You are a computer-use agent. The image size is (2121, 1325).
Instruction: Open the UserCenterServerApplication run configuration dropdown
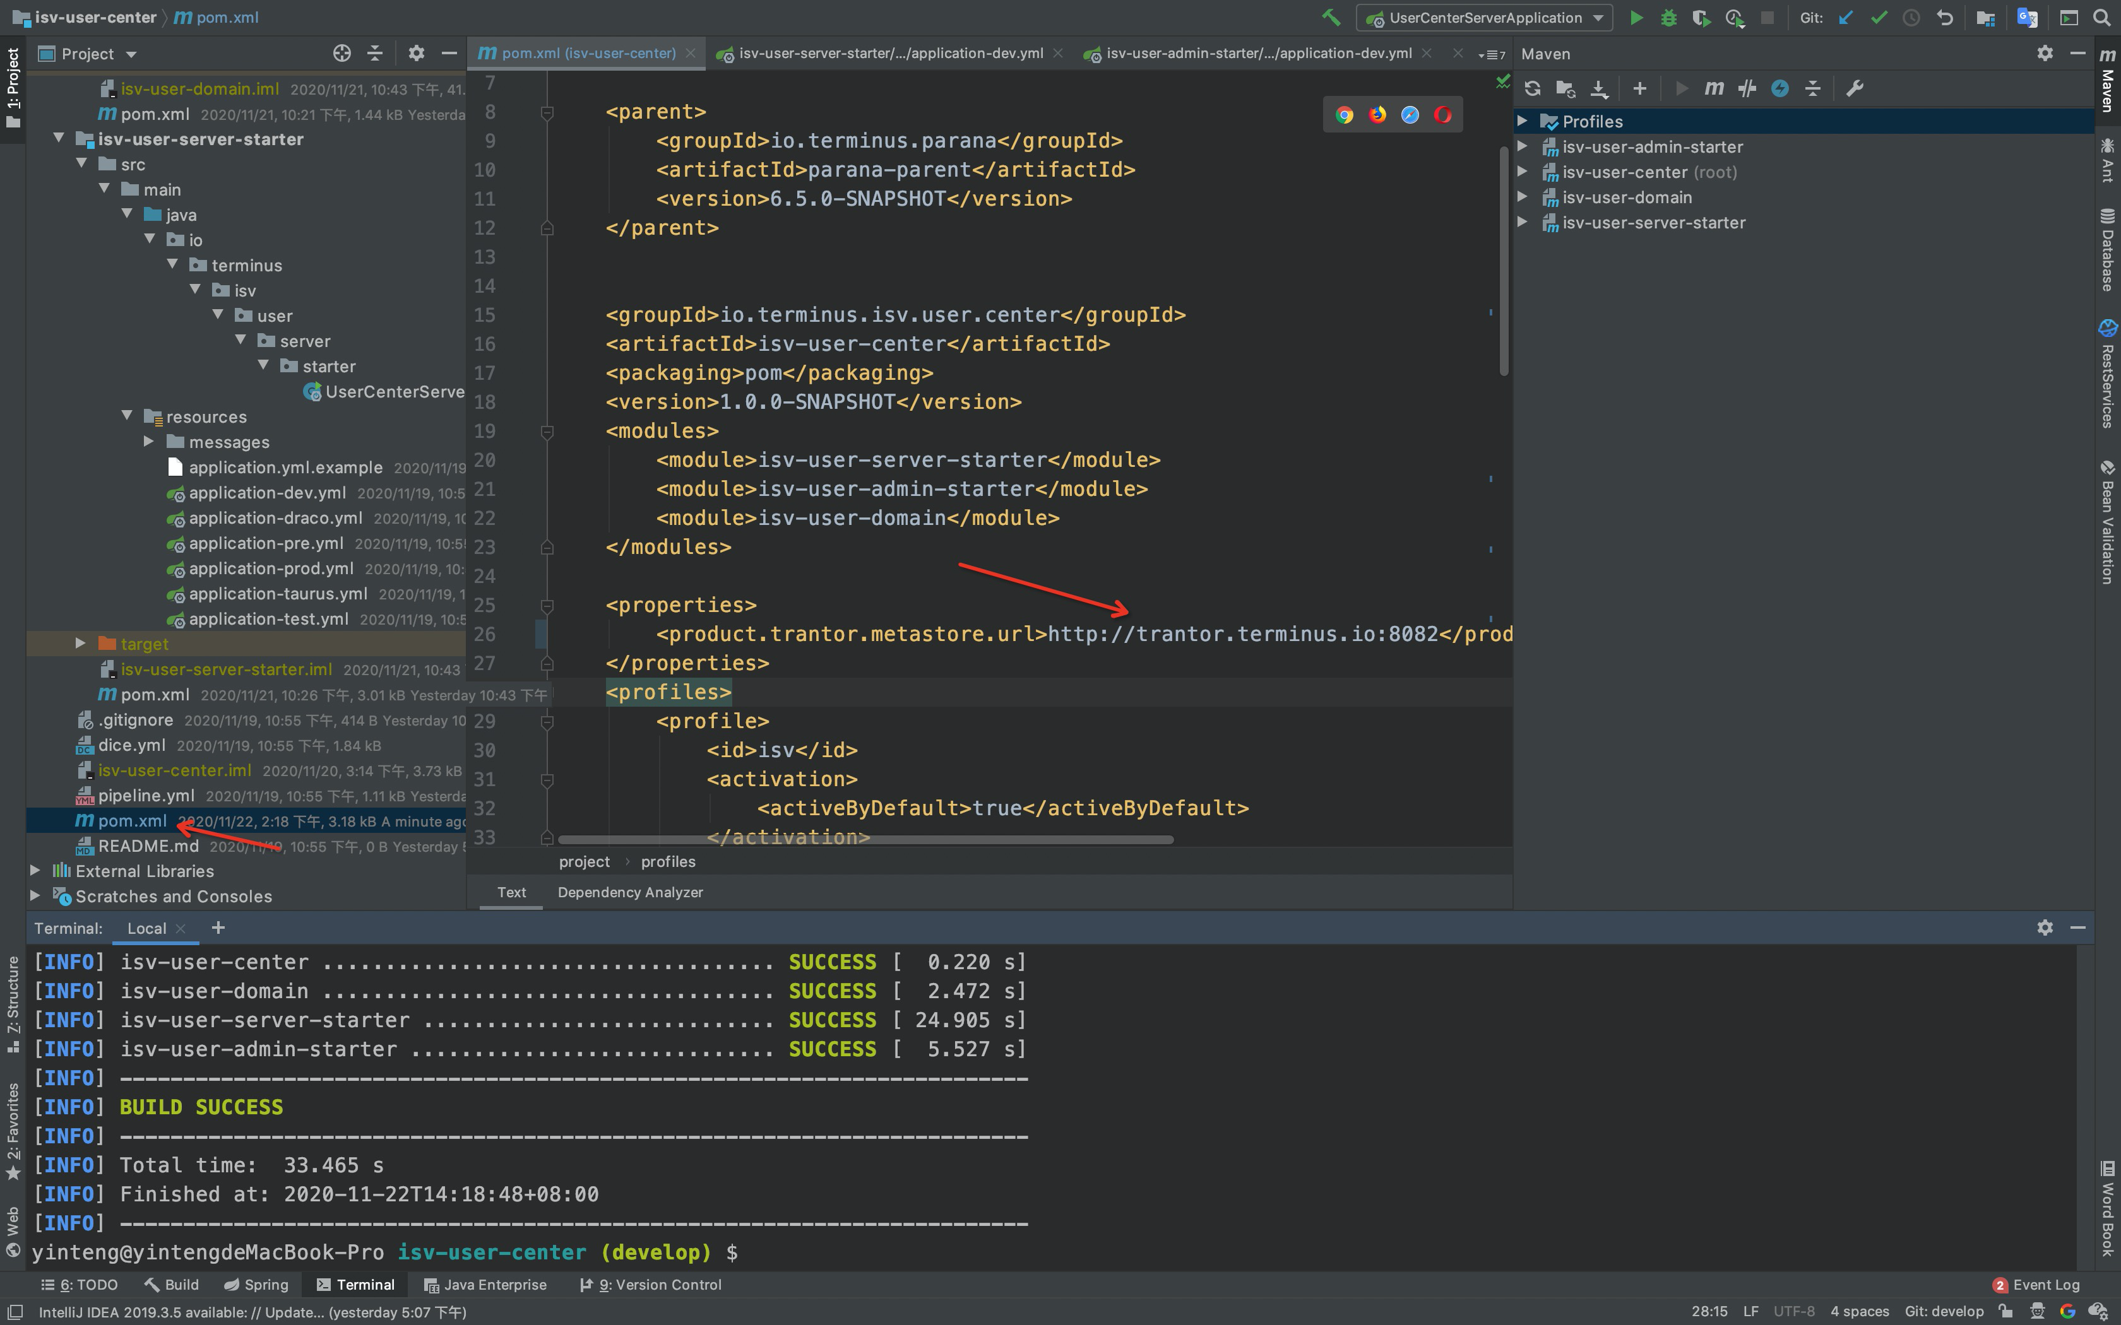(x=1484, y=18)
